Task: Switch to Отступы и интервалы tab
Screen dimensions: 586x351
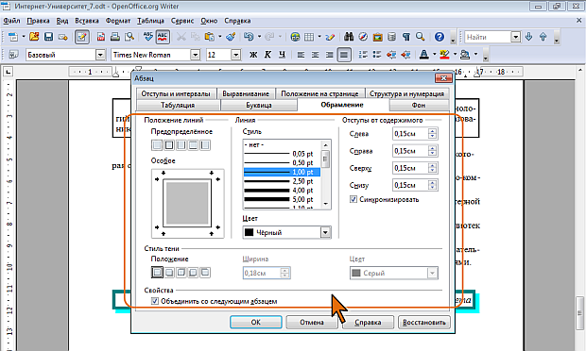Action: click(x=176, y=93)
